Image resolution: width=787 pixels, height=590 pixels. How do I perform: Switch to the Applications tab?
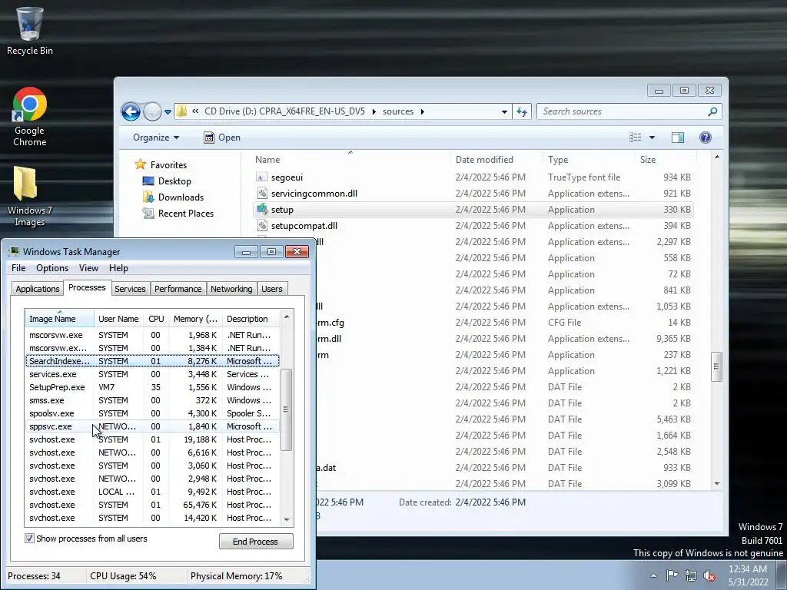click(x=37, y=289)
